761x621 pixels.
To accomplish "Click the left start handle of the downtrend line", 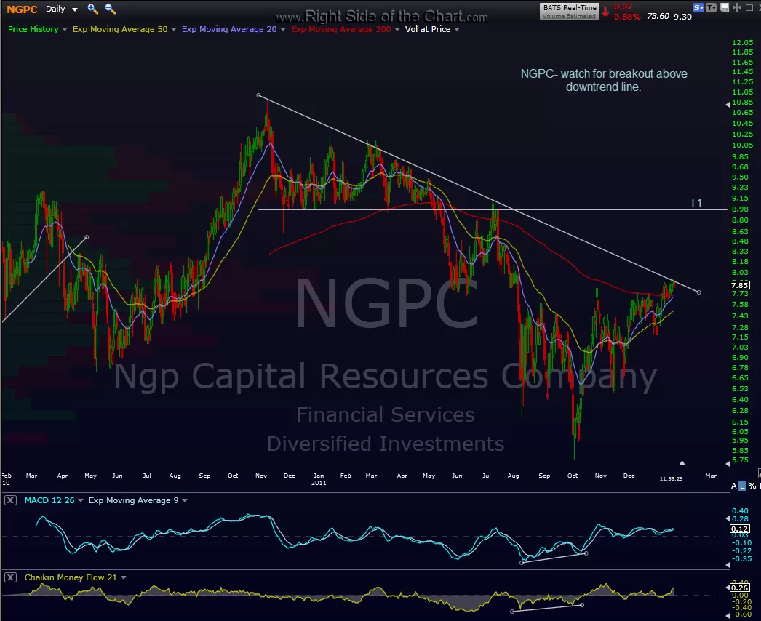I will tap(259, 95).
